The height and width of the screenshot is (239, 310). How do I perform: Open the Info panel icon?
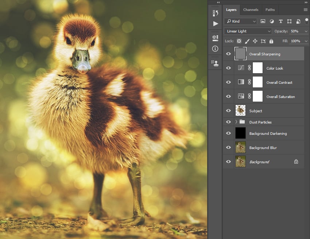tap(215, 49)
